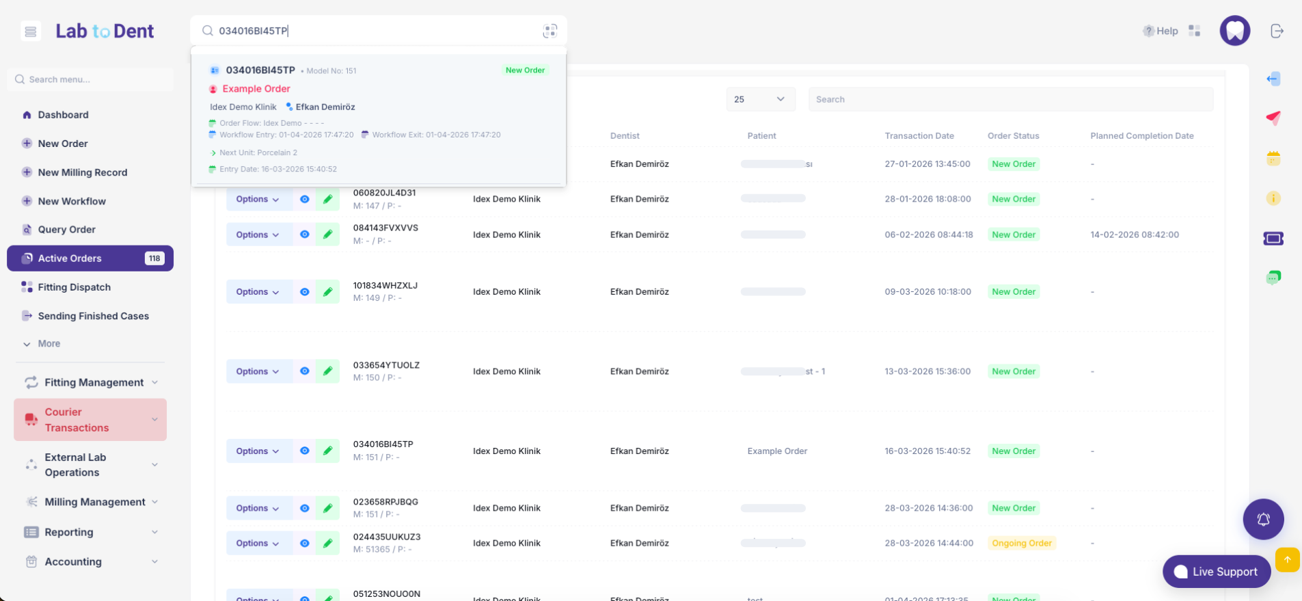Toggle eye view icon for order 034016BI45TP
Viewport: 1302px width, 601px height.
click(305, 451)
